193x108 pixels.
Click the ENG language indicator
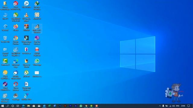tap(178, 106)
